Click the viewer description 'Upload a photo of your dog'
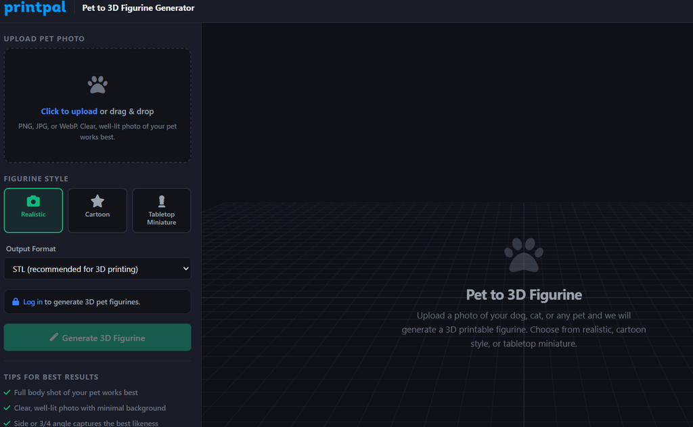 524,330
